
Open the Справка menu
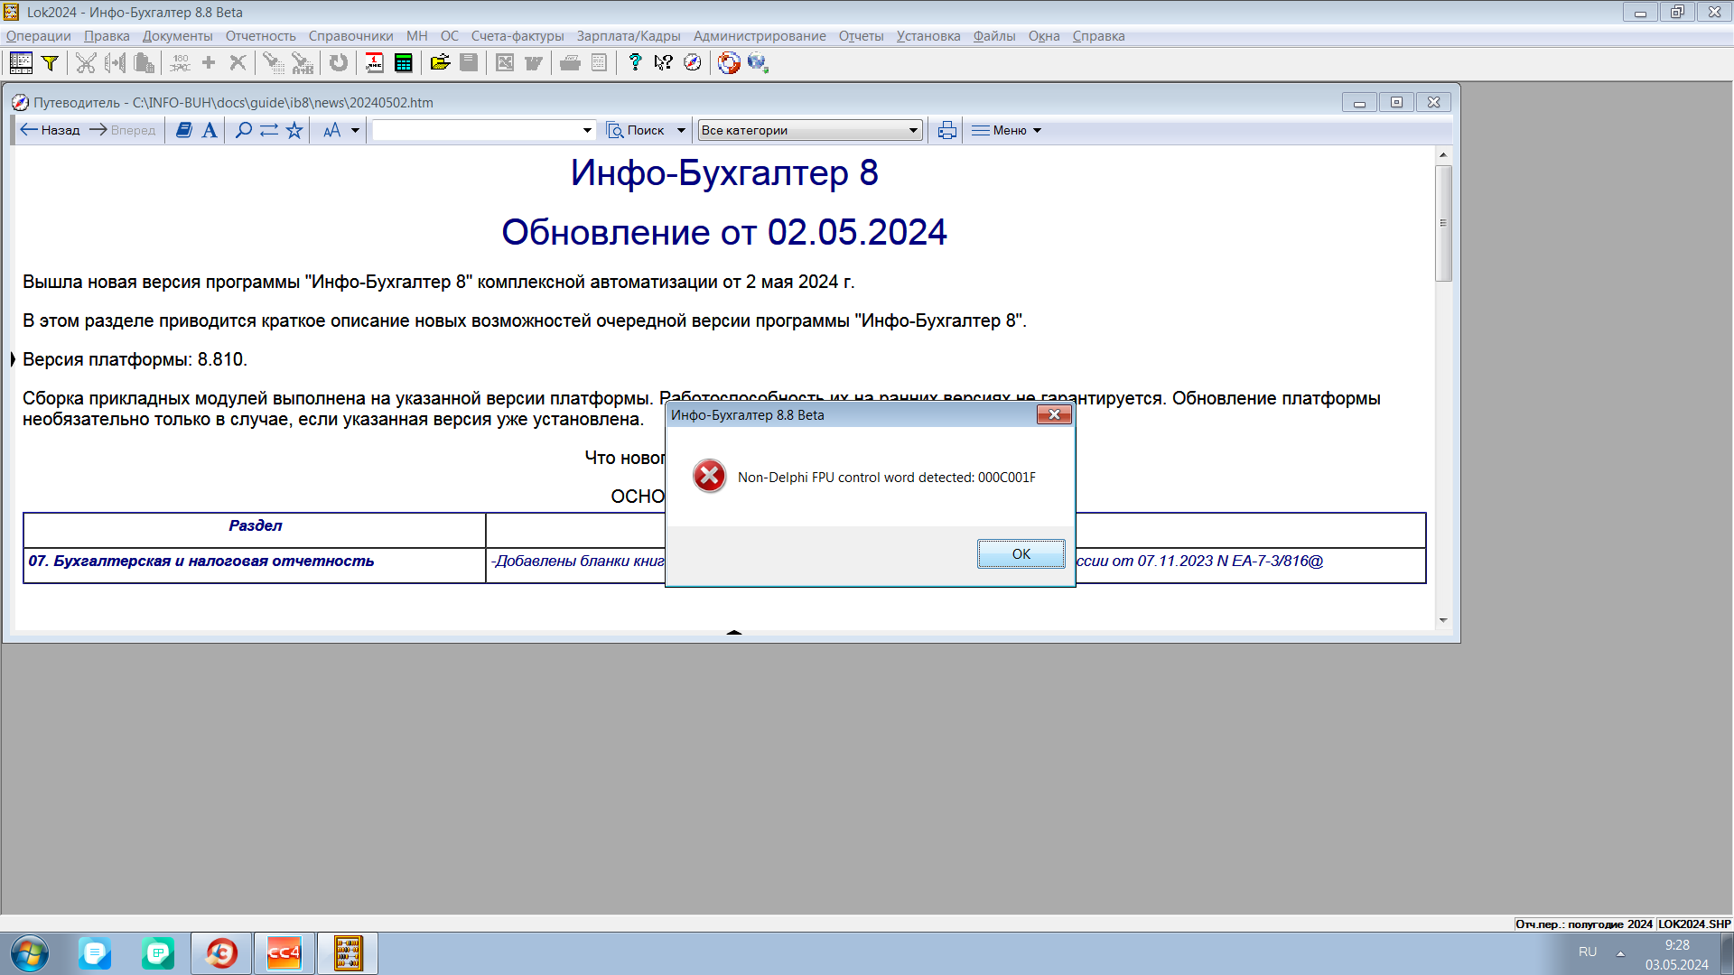(x=1098, y=36)
